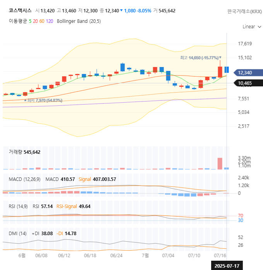
Task: Click the MACD (12,26,9) indicator label
Action: 25,179
